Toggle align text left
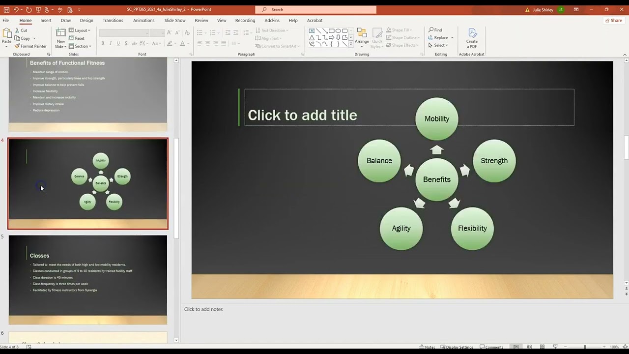This screenshot has width=629, height=354. (x=200, y=43)
